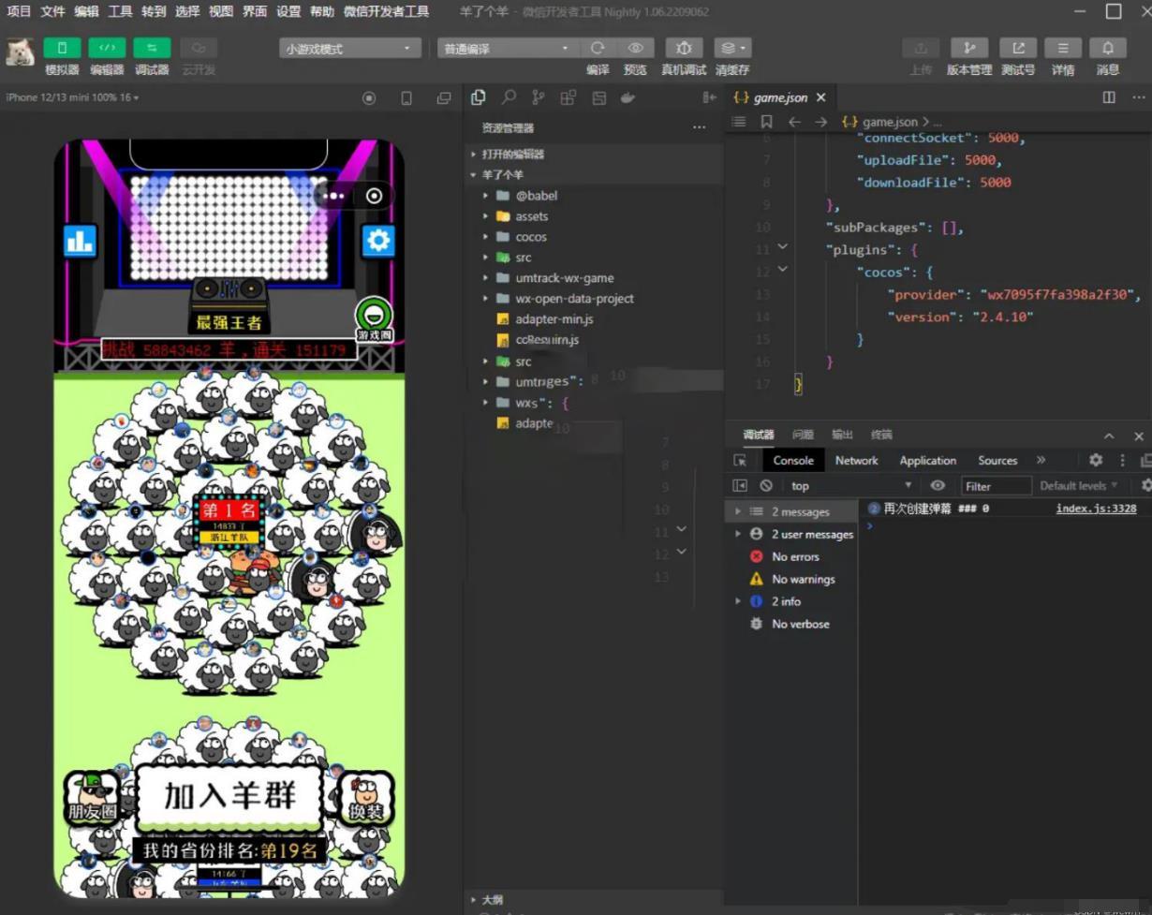The height and width of the screenshot is (915, 1152).
Task: Click the 清缓存 clear cache icon
Action: 731,49
